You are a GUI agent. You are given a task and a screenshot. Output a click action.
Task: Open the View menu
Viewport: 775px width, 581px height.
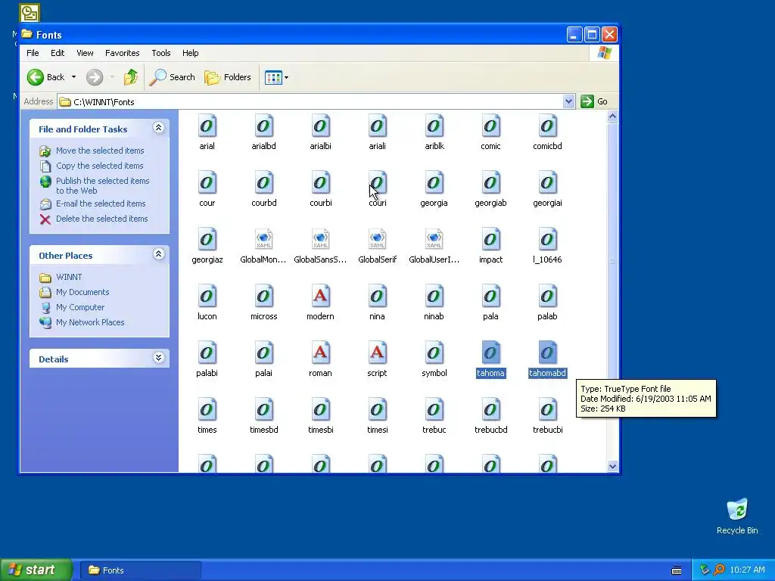[85, 53]
